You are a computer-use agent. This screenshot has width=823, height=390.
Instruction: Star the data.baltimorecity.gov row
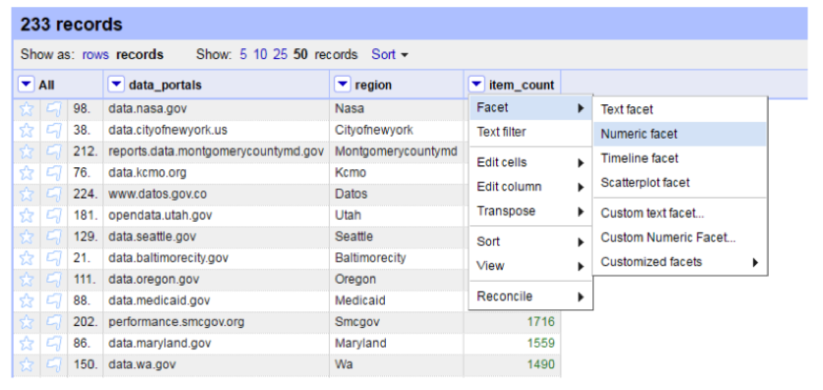(x=27, y=258)
